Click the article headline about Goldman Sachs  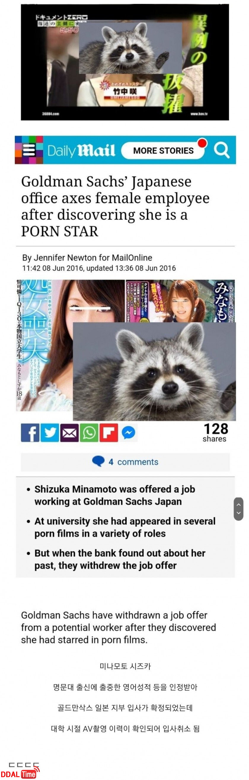pos(115,206)
